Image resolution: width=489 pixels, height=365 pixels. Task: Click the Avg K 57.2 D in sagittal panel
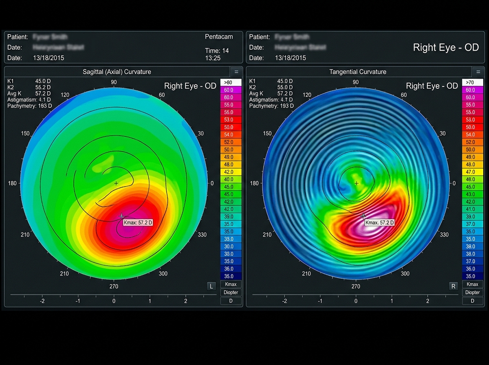click(x=29, y=93)
